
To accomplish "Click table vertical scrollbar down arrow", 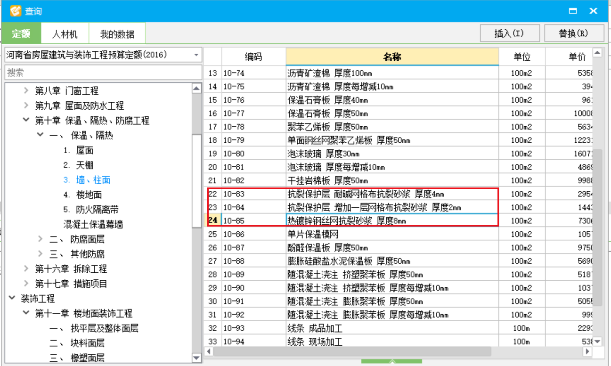I will 597,342.
